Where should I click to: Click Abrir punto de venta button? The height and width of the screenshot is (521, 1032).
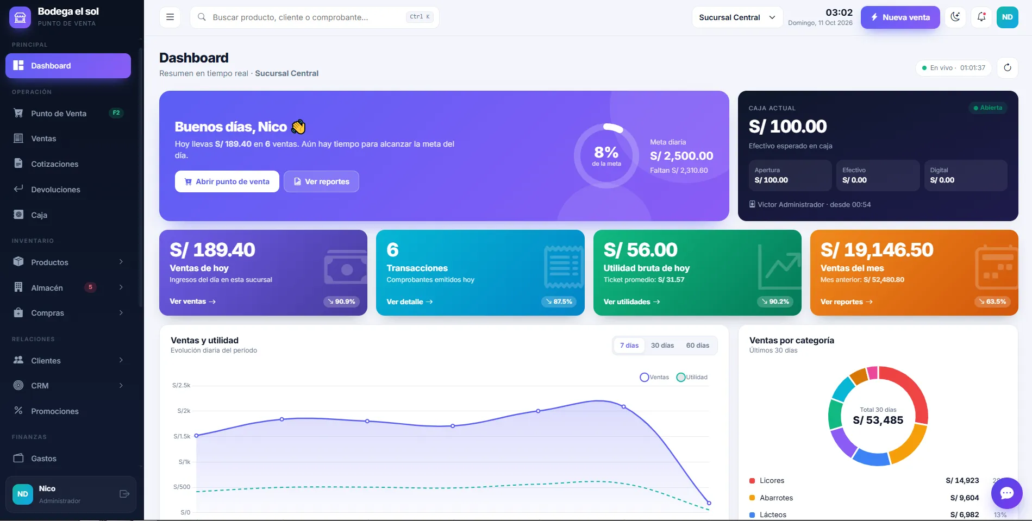coord(227,181)
